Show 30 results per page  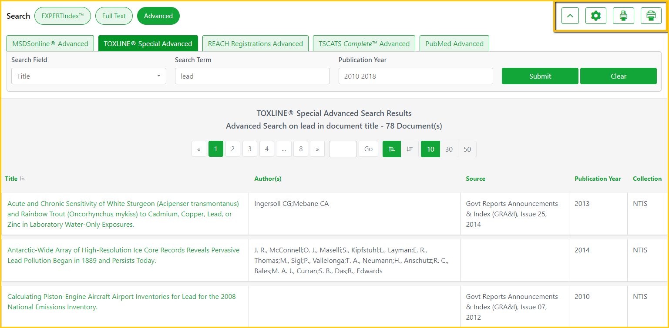(449, 149)
